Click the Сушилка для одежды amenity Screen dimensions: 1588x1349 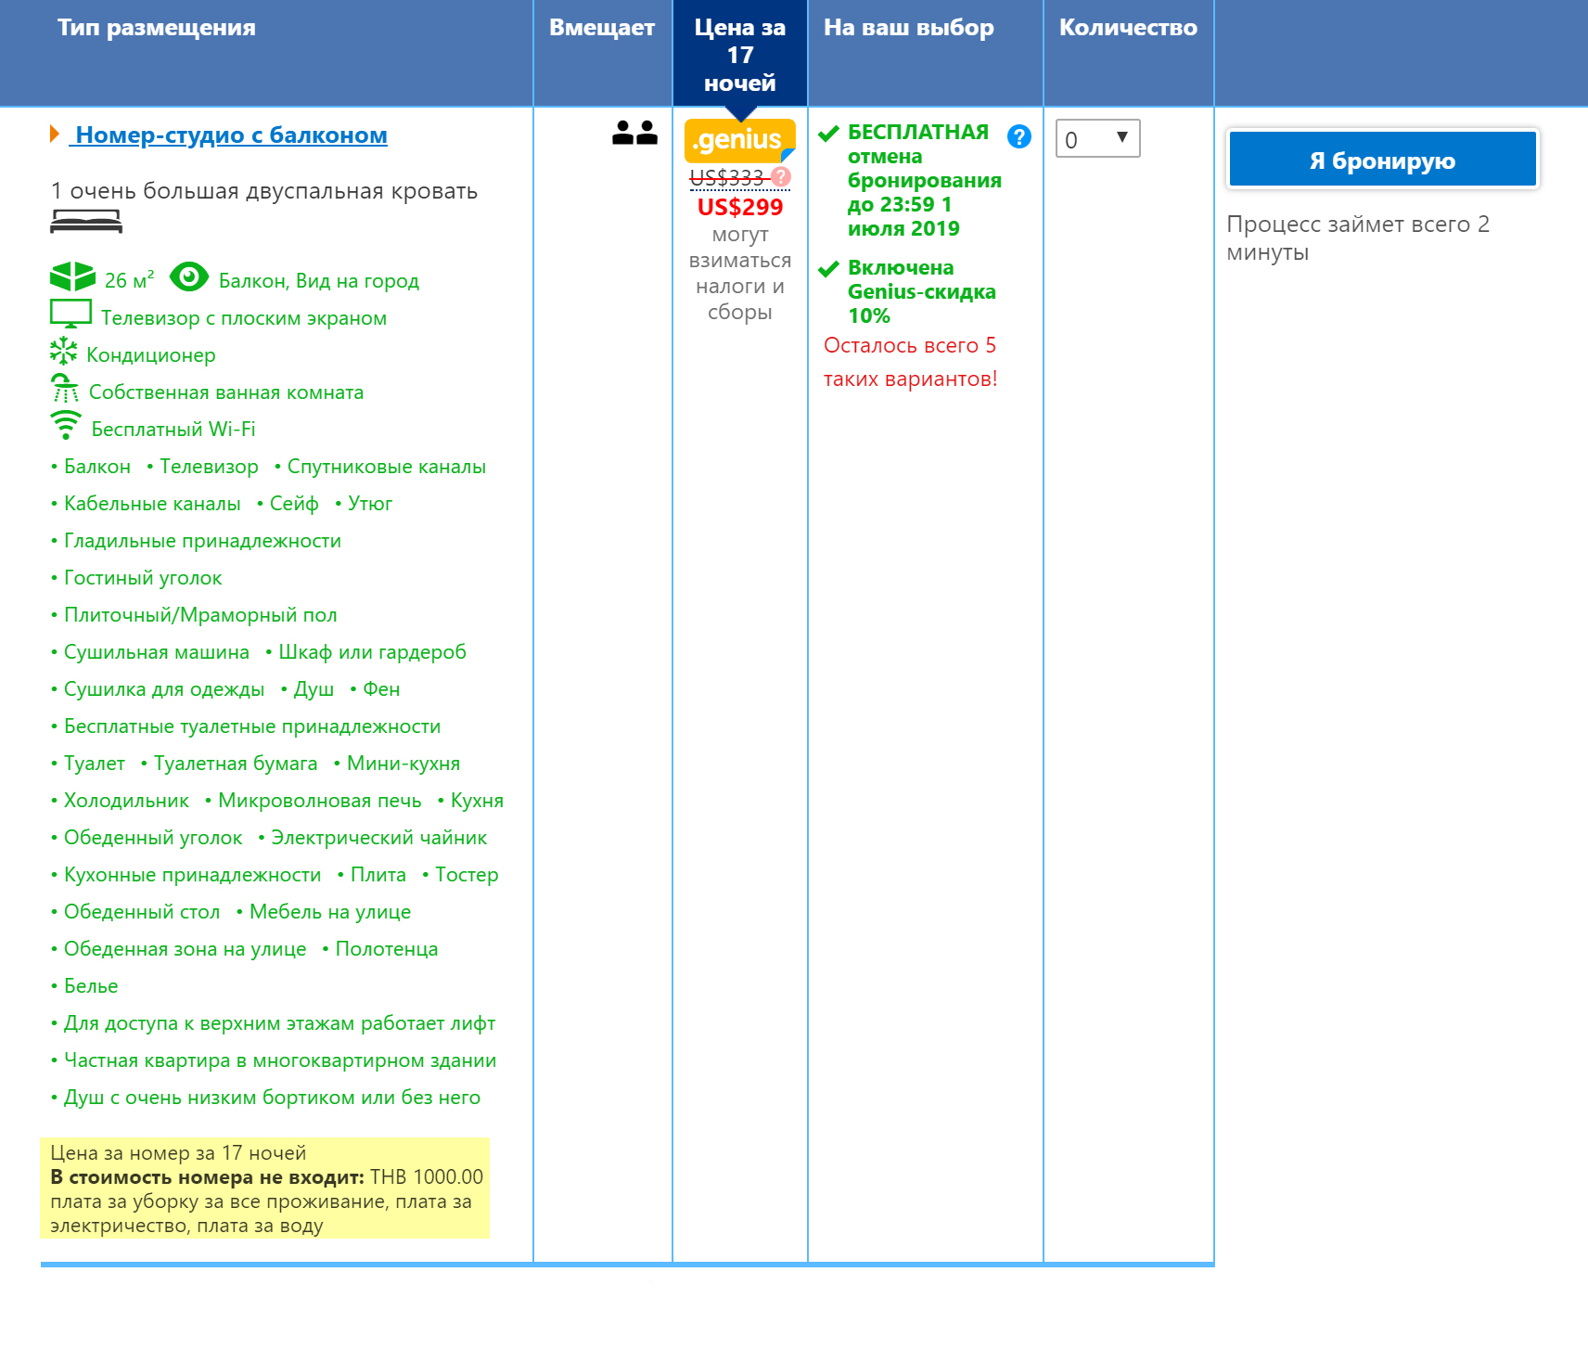[164, 688]
